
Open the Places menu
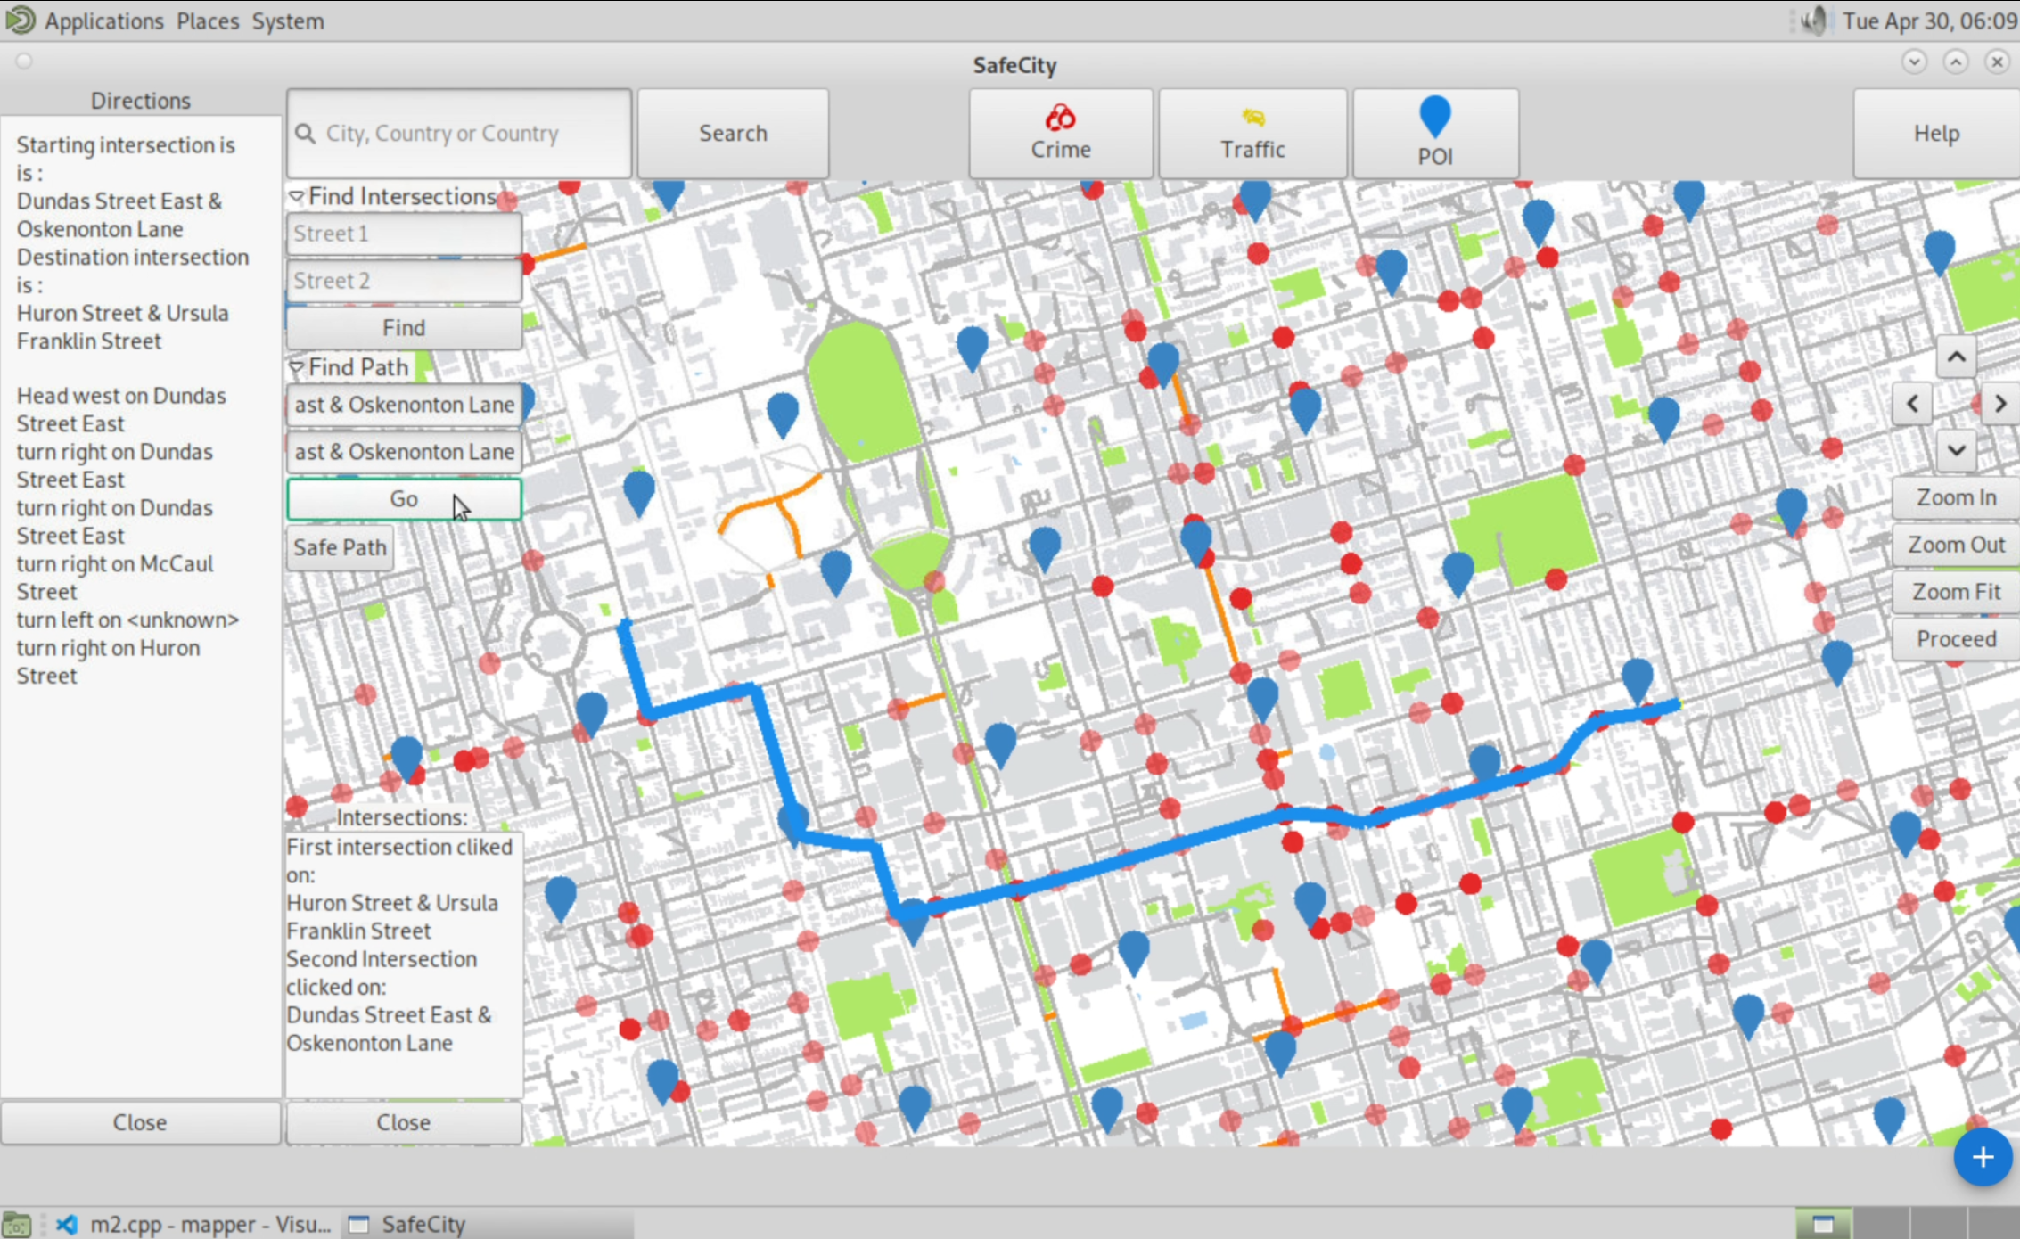(208, 21)
